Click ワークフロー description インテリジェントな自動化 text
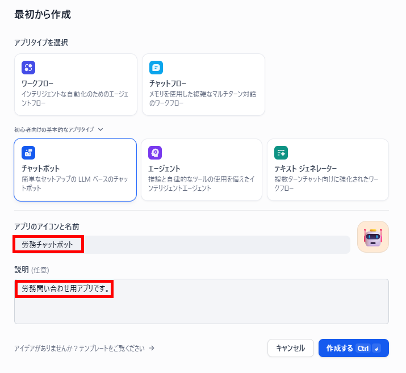The width and height of the screenshot is (406, 373). (75, 98)
